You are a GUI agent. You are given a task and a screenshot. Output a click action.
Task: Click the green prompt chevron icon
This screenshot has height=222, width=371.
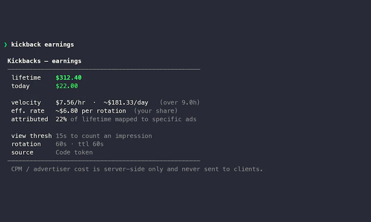click(x=5, y=45)
